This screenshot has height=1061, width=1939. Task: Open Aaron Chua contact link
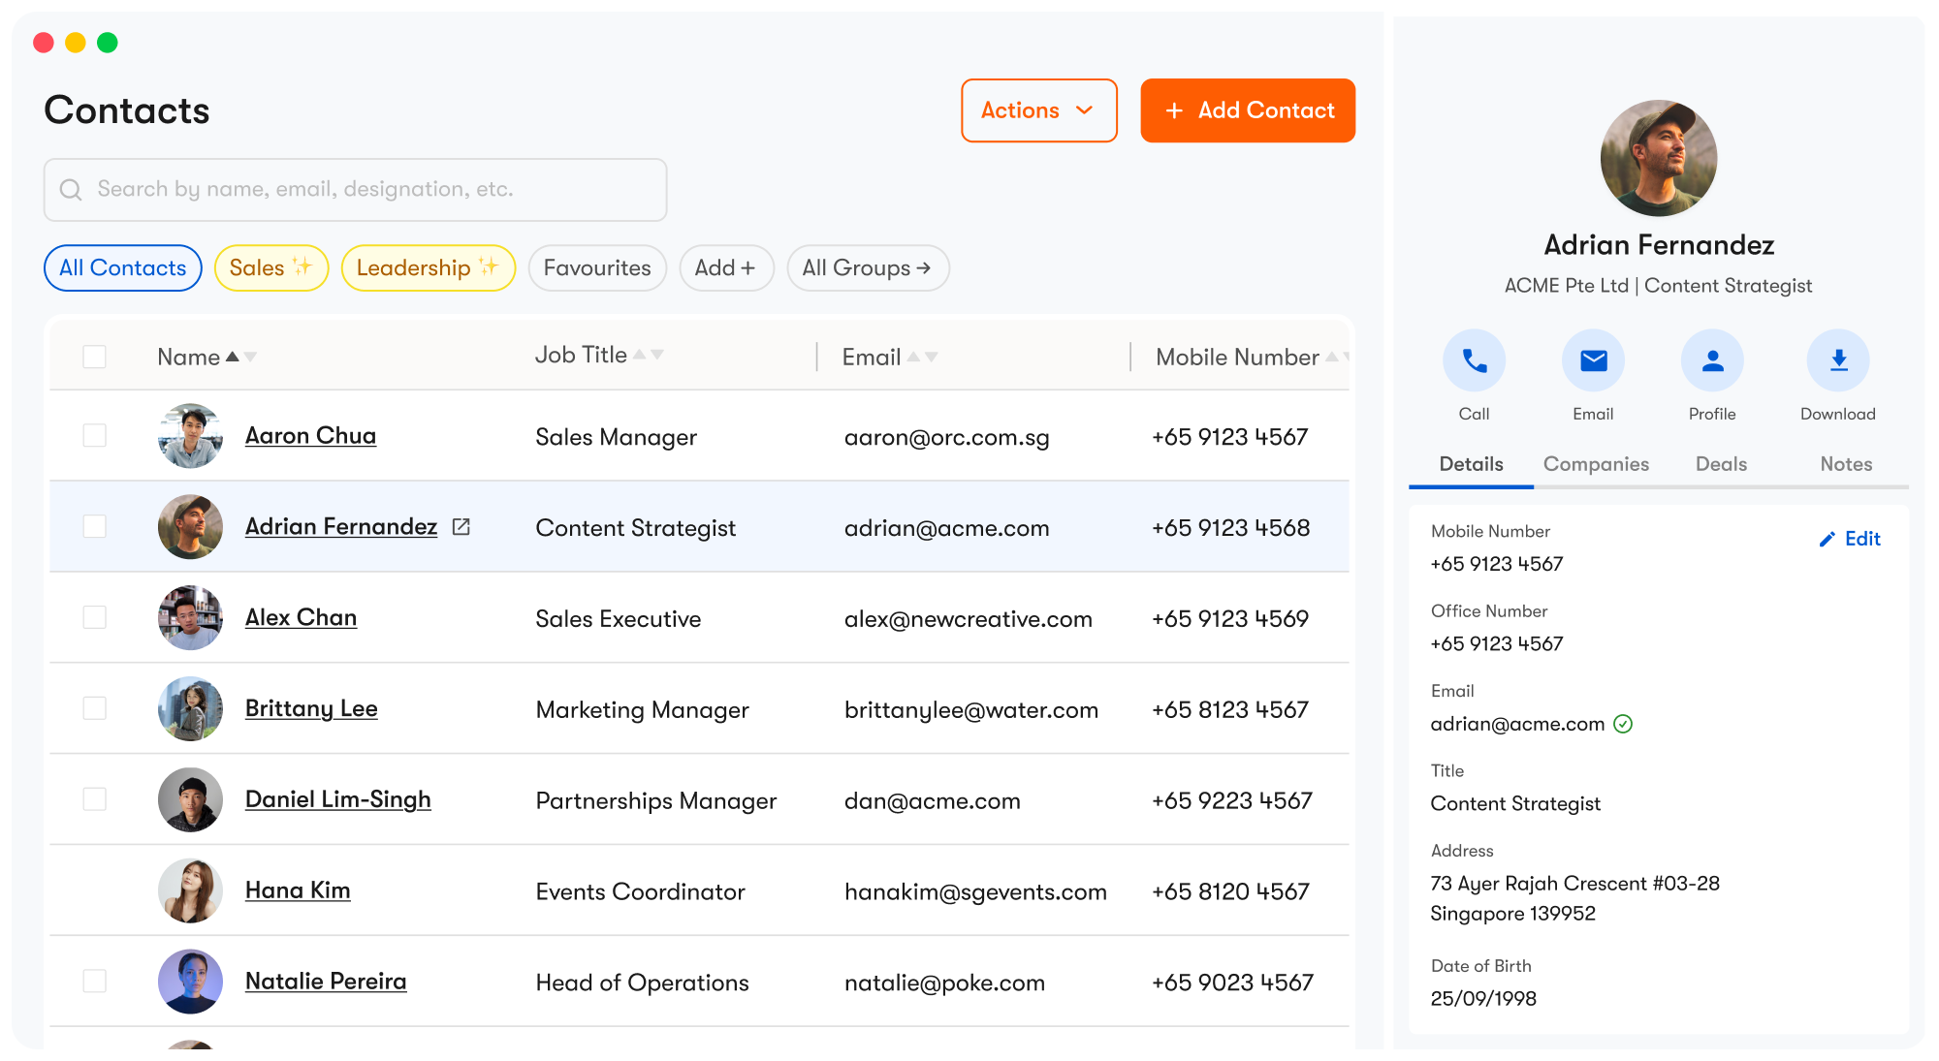[x=310, y=436]
